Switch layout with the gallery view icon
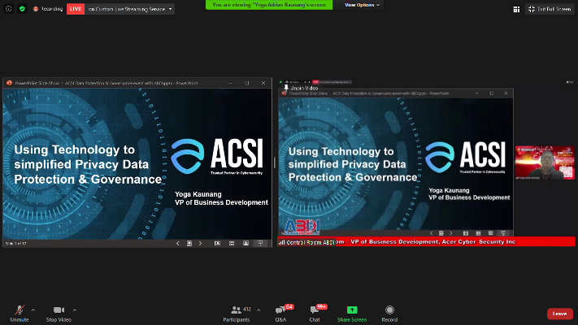The image size is (578, 325). click(x=516, y=9)
